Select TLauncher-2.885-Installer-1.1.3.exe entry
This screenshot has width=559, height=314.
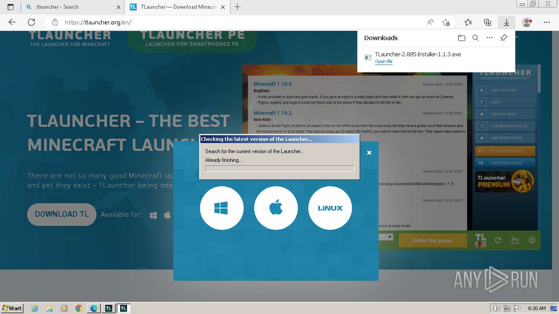point(436,58)
